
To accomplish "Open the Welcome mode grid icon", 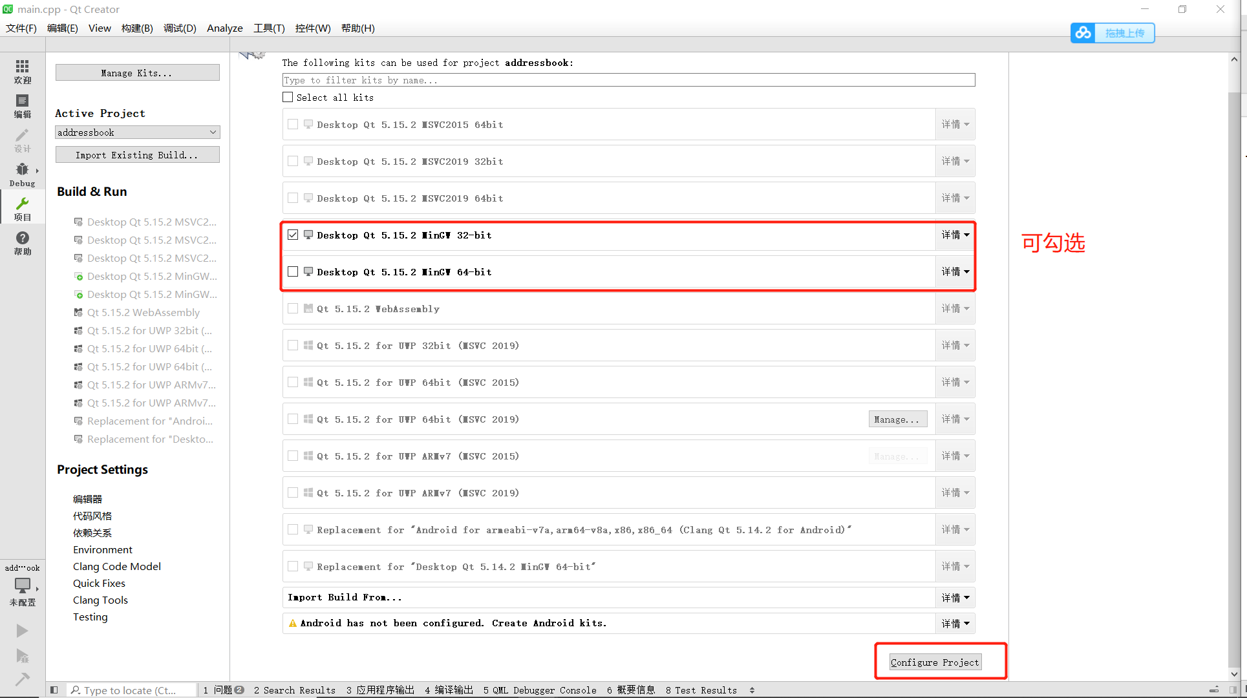I will pyautogui.click(x=22, y=70).
